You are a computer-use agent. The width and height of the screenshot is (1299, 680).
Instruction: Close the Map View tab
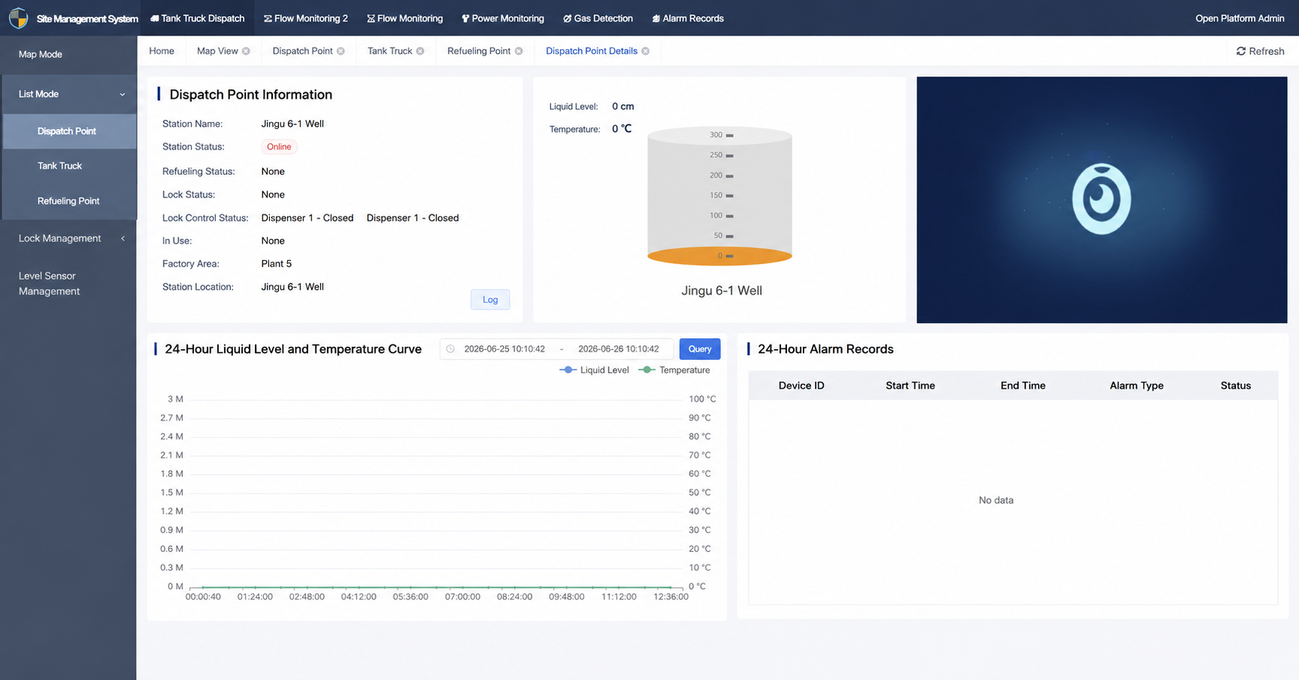246,51
